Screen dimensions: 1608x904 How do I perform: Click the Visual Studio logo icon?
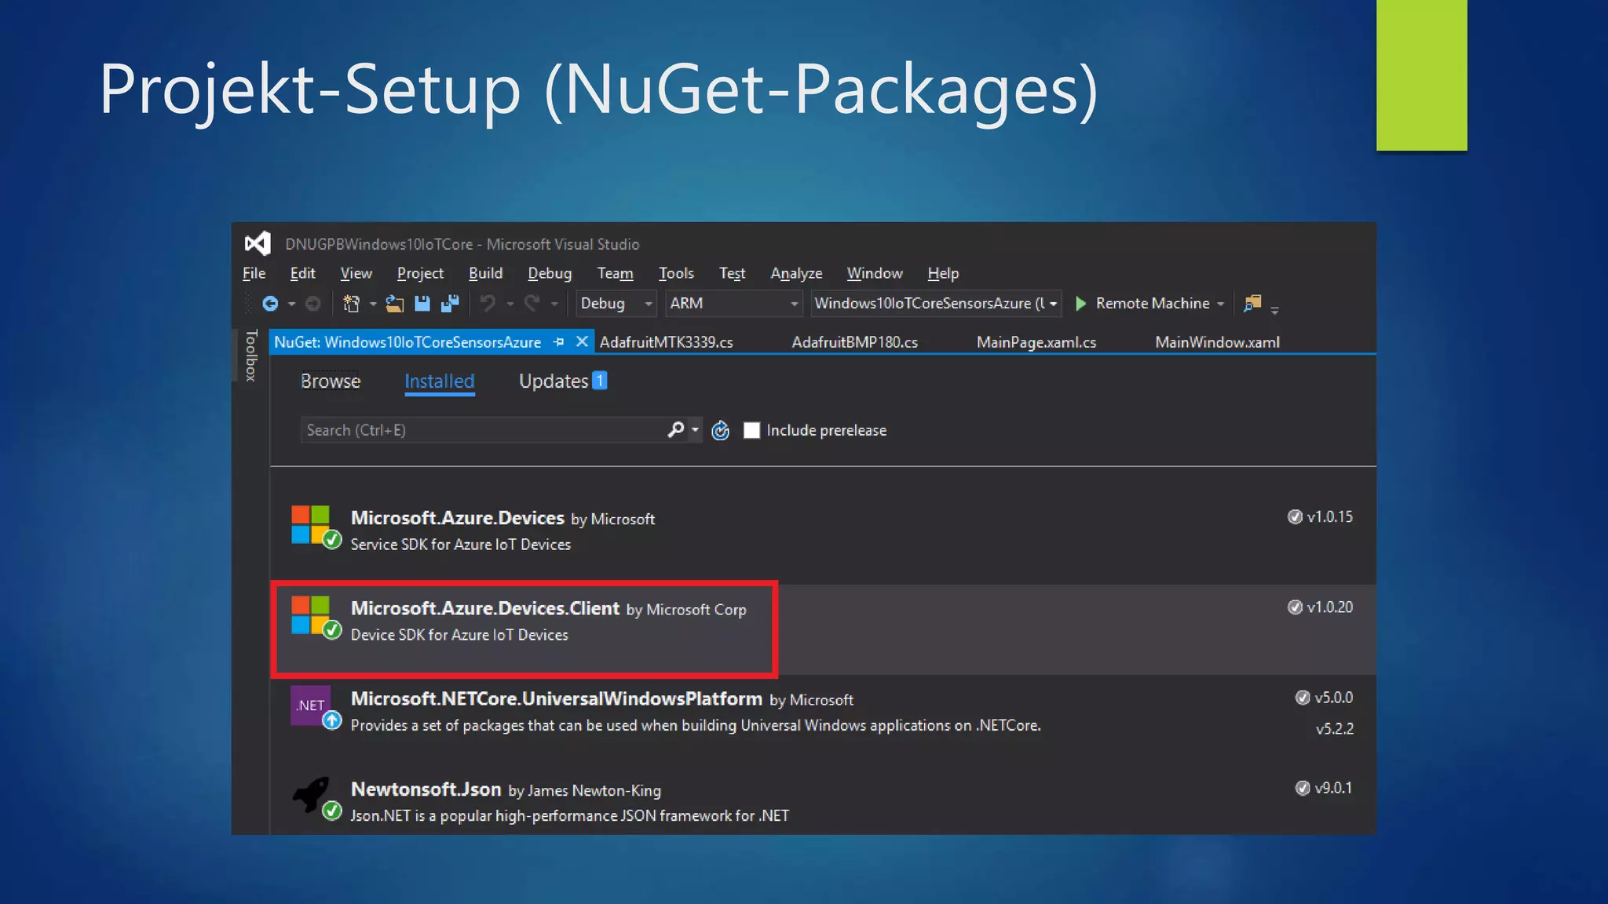(258, 243)
